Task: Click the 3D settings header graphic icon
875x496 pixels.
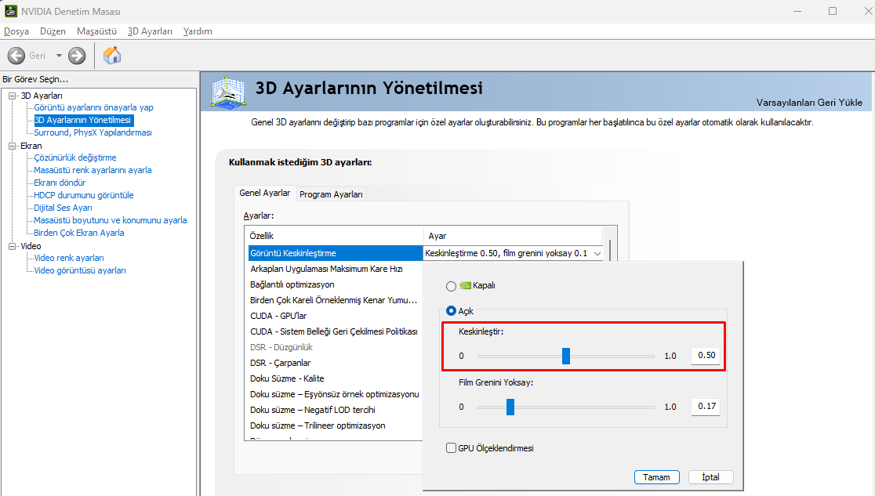Action: pos(228,92)
